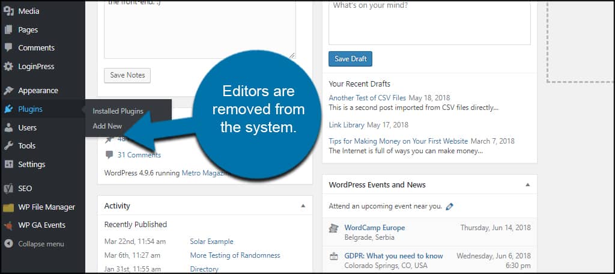Click the Plugins plug icon
The width and height of the screenshot is (615, 274).
[8, 109]
